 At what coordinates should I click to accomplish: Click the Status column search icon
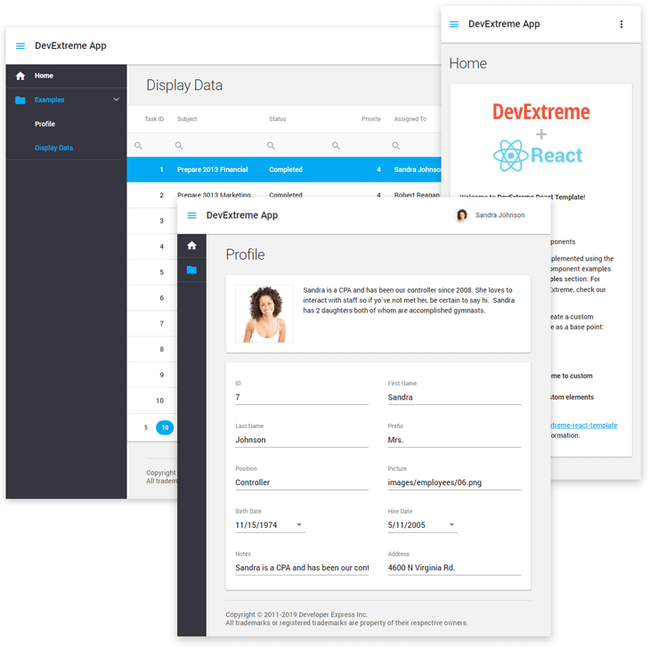pyautogui.click(x=271, y=146)
